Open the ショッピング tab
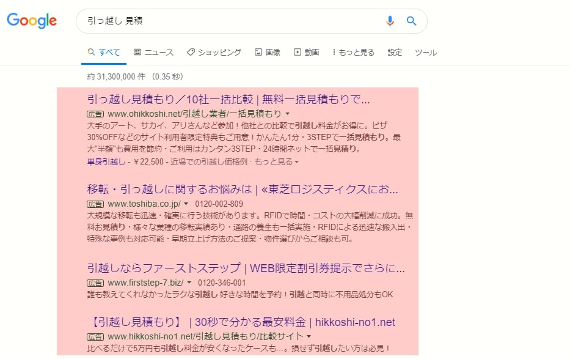Viewport: 570px width, 359px height. point(214,53)
